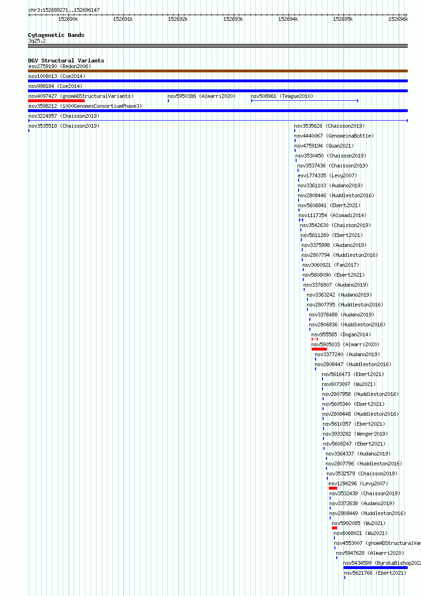Select nsv3377240 (Audano2019) label
Screen dimensions: 421x596
click(347, 354)
